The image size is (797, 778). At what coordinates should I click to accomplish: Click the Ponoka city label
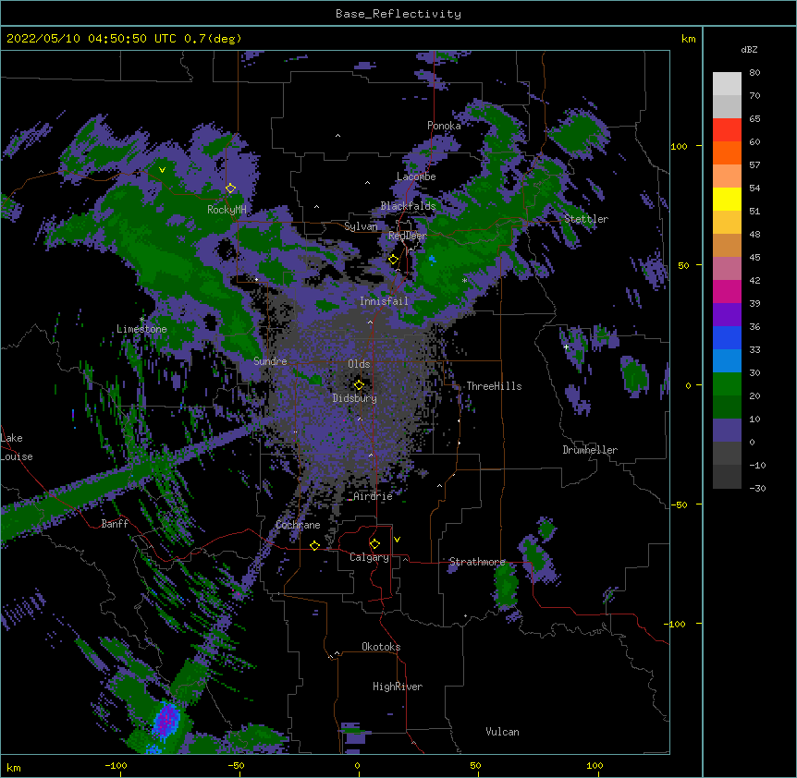pos(444,126)
